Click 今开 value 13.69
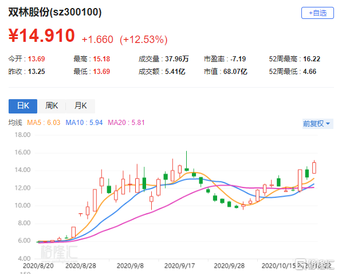 36,59
